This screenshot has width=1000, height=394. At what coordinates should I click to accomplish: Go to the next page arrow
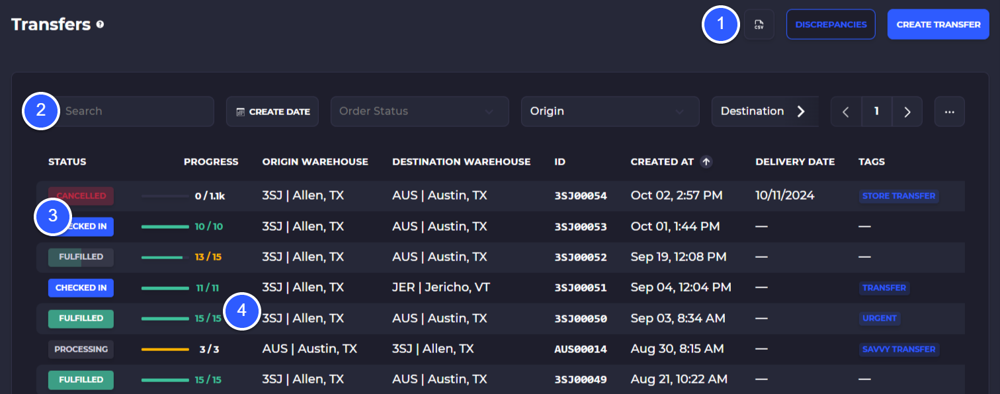[907, 112]
